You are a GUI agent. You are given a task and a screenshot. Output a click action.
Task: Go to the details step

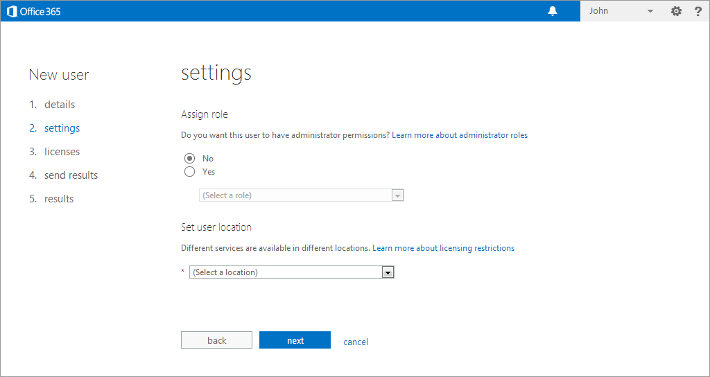click(x=60, y=105)
